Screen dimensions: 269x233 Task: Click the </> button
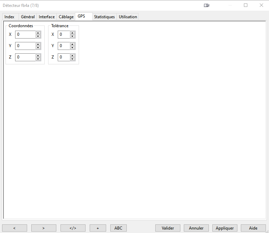click(73, 228)
